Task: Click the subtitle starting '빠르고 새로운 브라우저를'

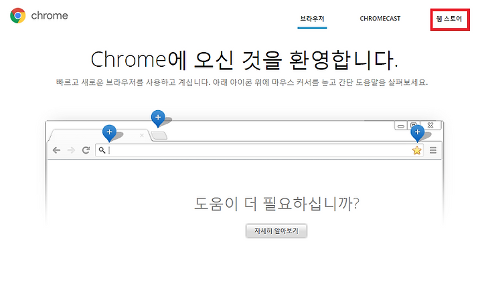Action: click(x=242, y=82)
